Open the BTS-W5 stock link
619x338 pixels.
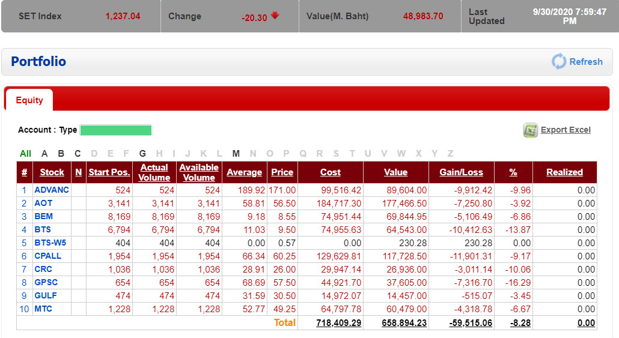click(x=50, y=243)
